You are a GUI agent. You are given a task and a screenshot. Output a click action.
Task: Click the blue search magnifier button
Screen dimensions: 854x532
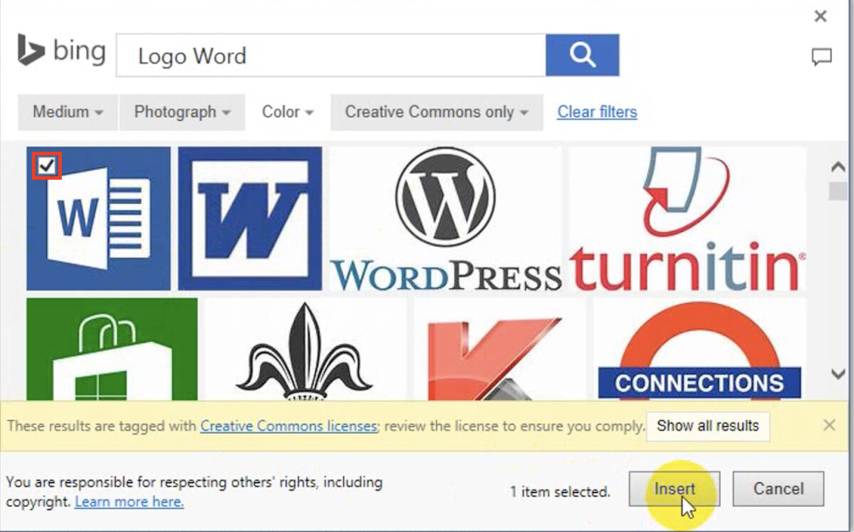pyautogui.click(x=582, y=55)
